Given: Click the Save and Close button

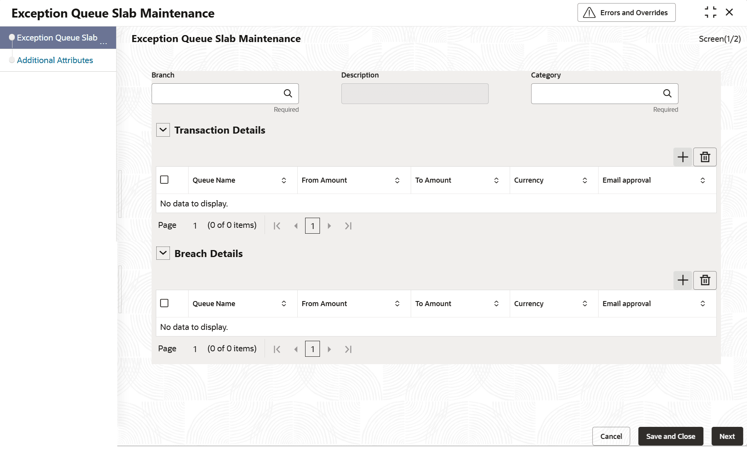Looking at the screenshot, I should (671, 436).
